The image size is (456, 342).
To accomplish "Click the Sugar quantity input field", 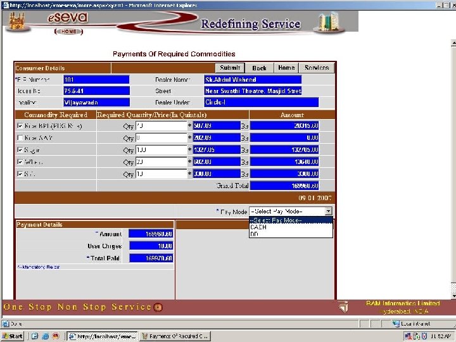I will tap(161, 149).
